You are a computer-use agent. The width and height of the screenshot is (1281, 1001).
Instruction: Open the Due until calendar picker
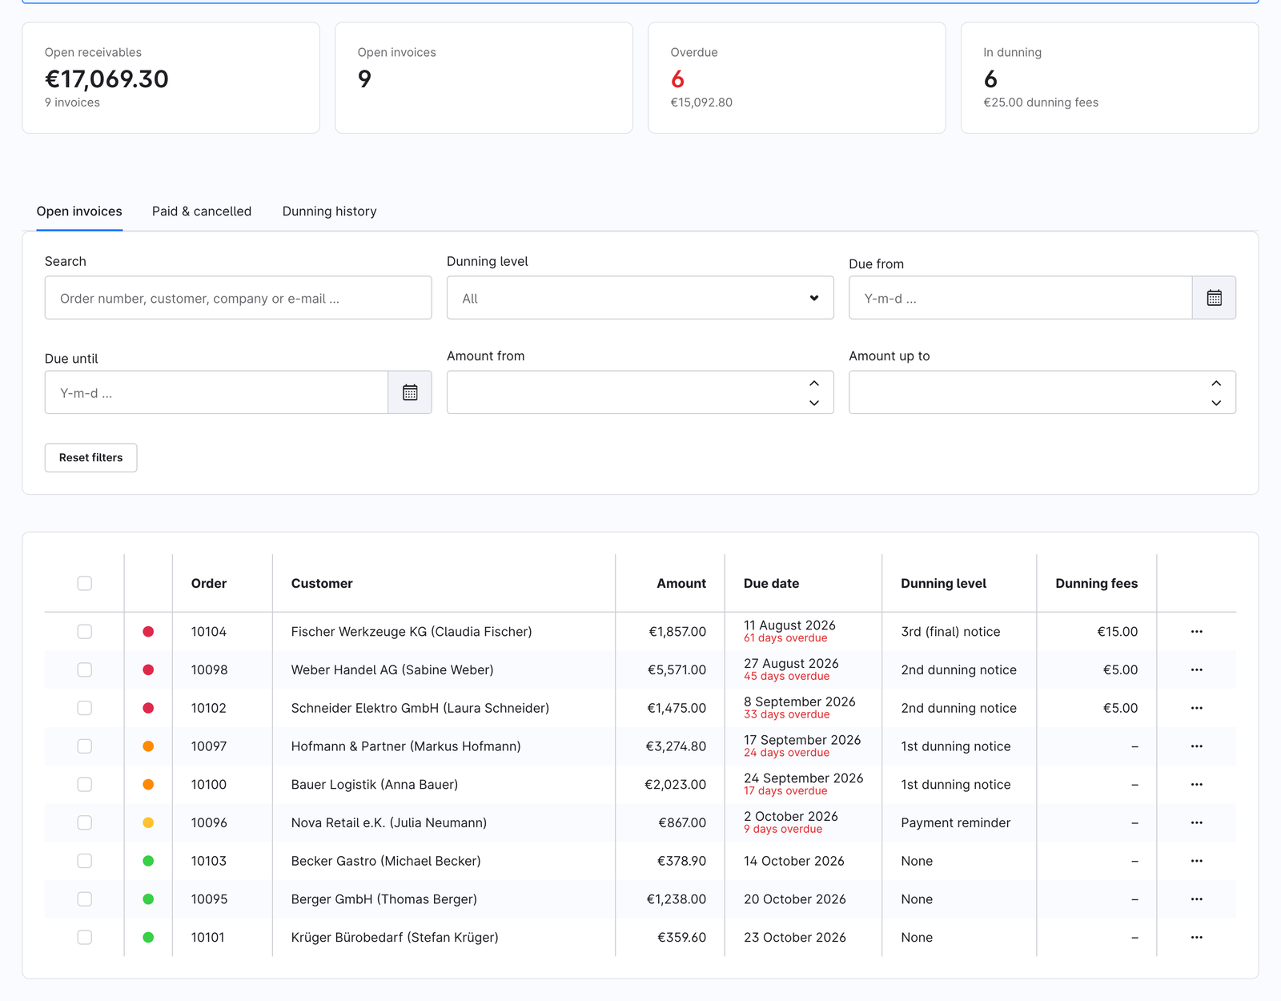click(410, 392)
